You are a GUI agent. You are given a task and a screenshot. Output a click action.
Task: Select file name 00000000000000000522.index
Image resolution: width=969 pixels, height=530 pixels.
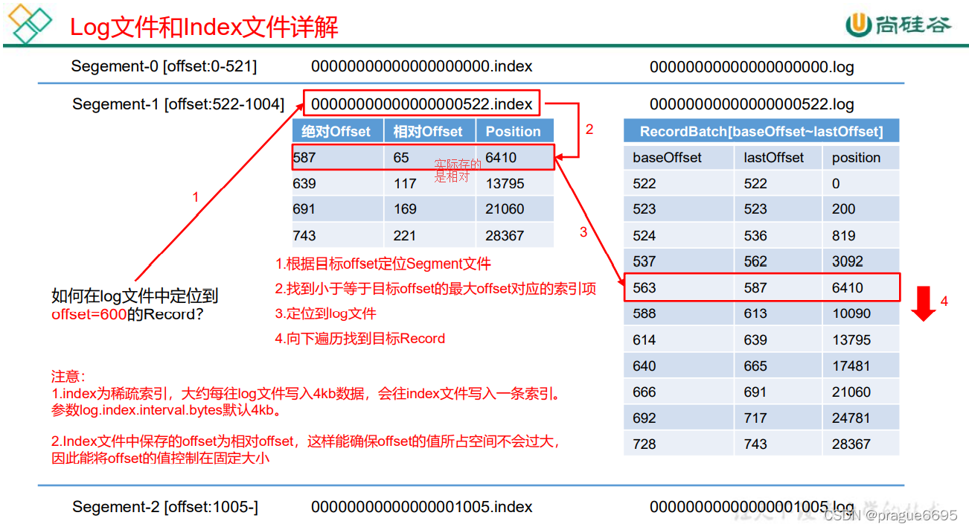pyautogui.click(x=422, y=104)
